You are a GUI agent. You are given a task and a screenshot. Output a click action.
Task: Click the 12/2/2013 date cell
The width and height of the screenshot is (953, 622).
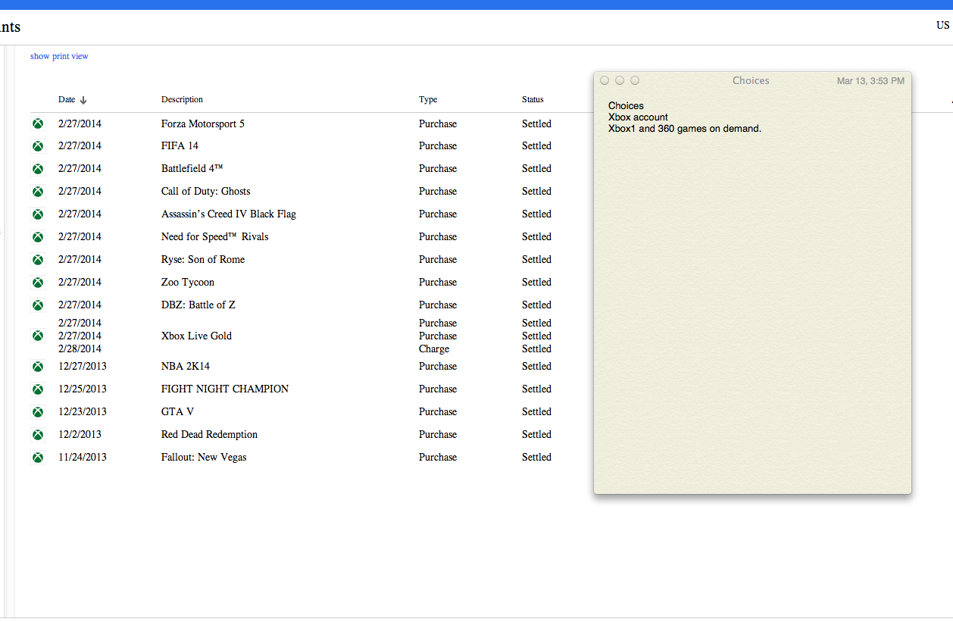point(80,434)
